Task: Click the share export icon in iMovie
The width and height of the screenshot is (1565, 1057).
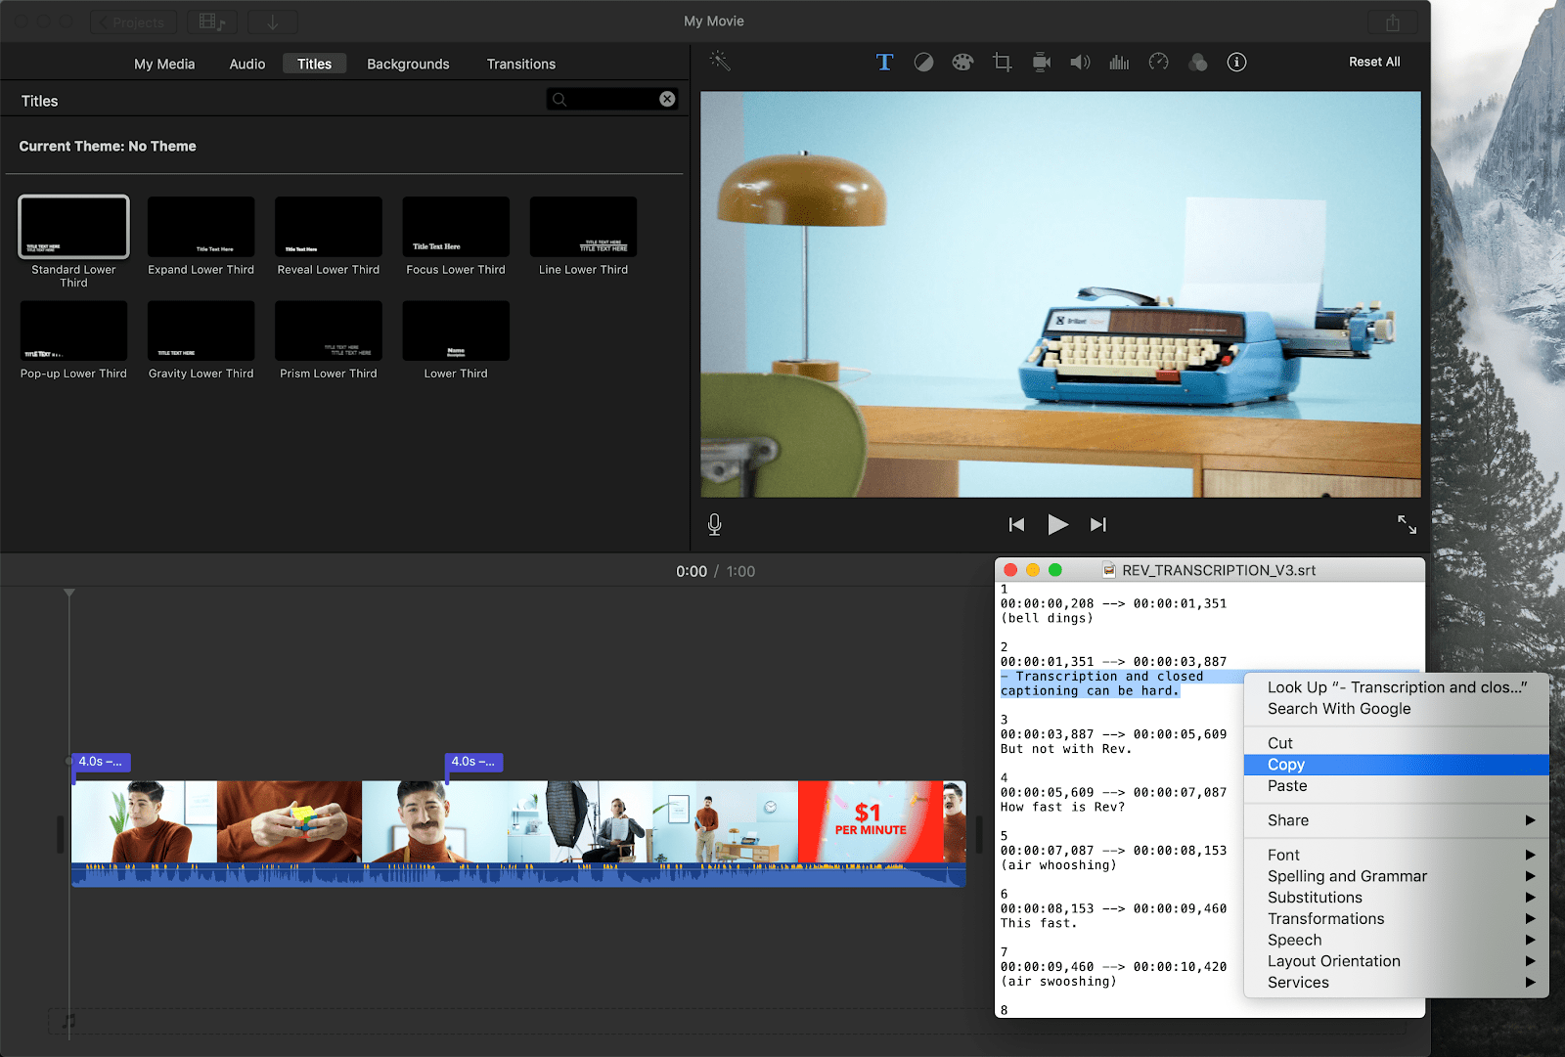Action: tap(1393, 22)
